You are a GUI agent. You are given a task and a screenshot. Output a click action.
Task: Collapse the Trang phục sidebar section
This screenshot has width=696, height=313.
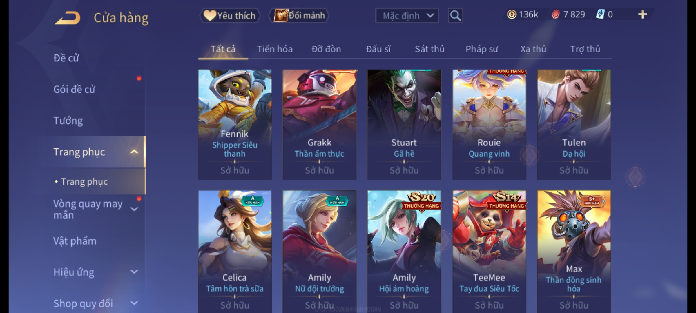134,152
